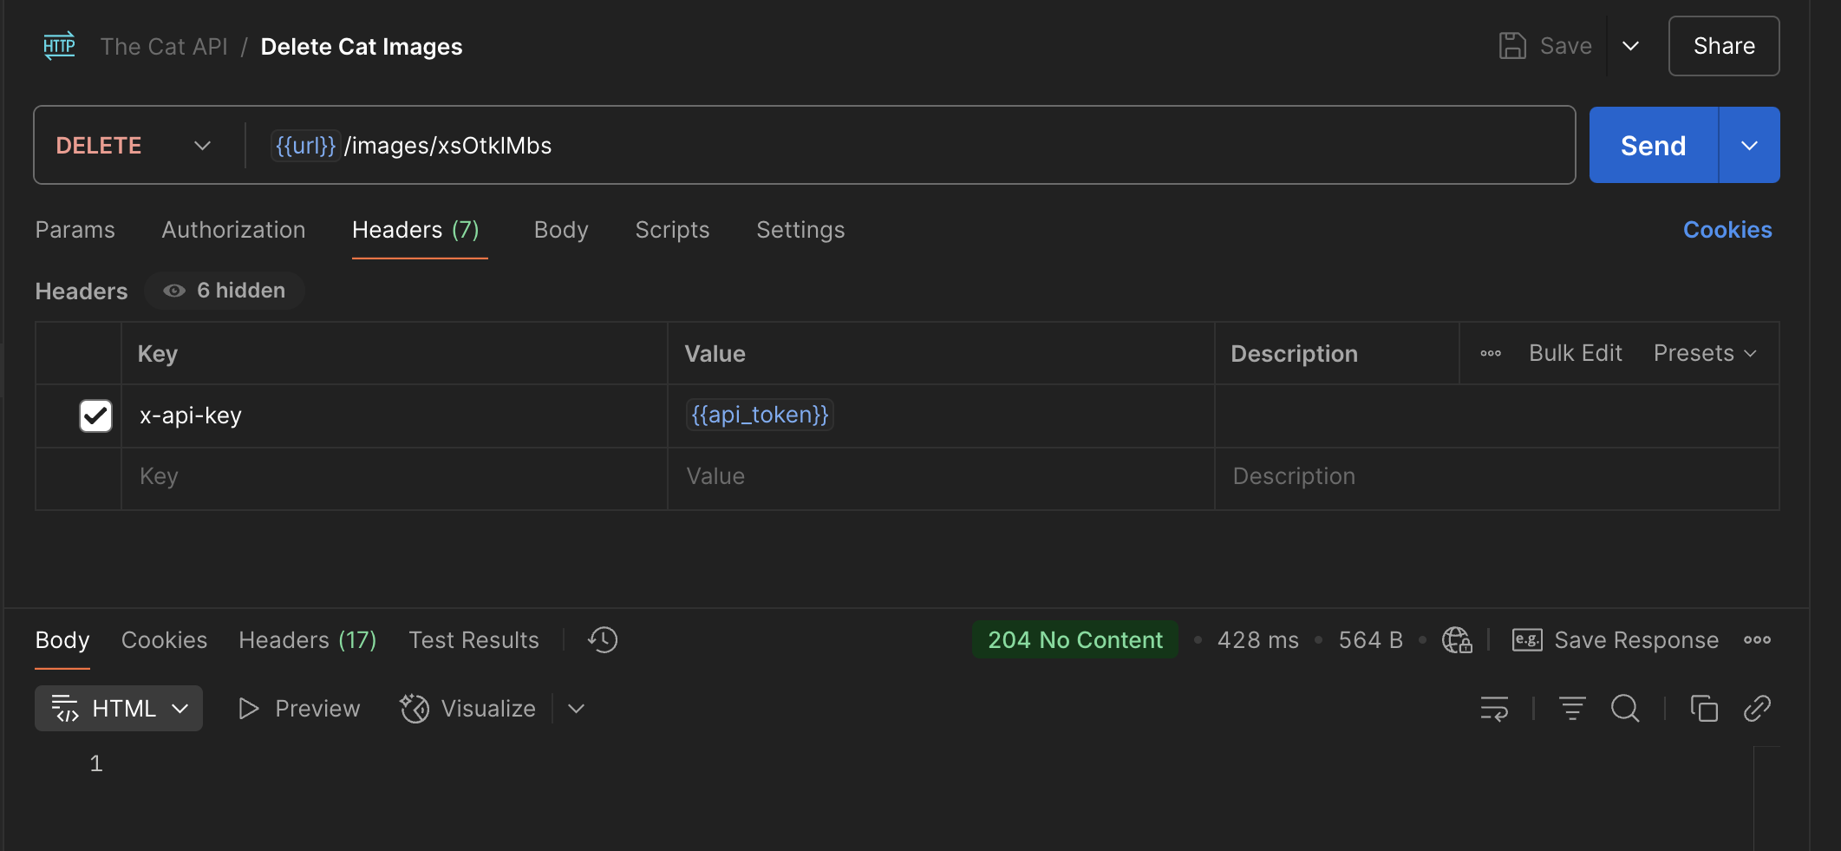The image size is (1841, 851).
Task: Click the request URL input field
Action: [954, 146]
